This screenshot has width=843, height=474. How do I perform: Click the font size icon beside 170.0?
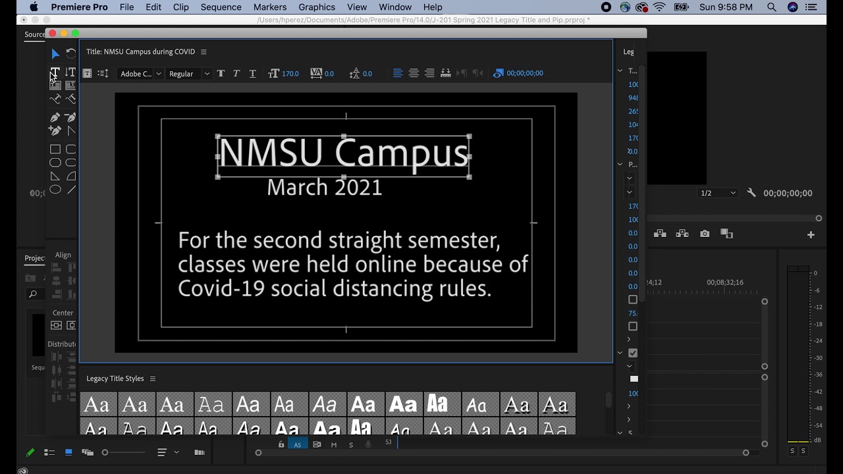[274, 74]
